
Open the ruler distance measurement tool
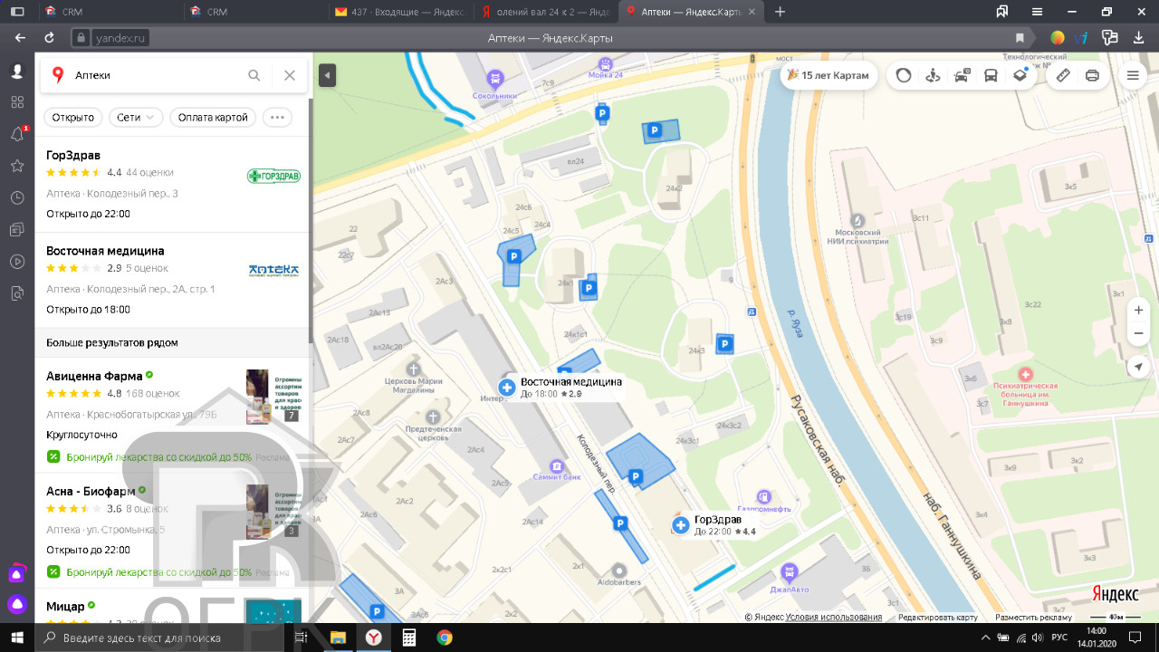point(1063,76)
